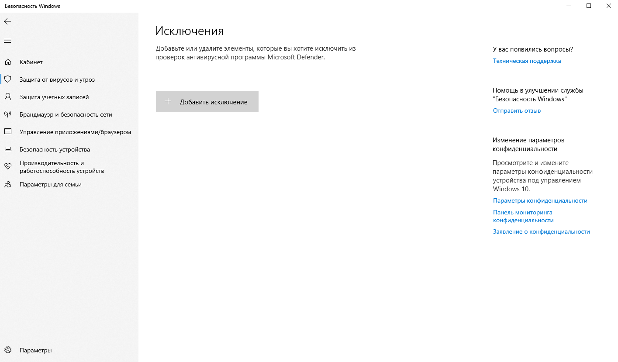Open Панель мониторинга конфиденциальности link
The height and width of the screenshot is (362, 618).
click(x=523, y=216)
